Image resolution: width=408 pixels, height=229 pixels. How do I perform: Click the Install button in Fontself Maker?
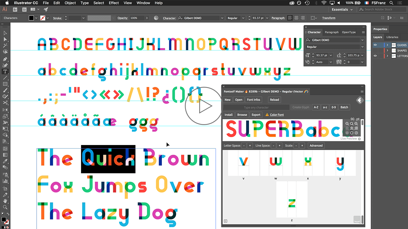[229, 114]
